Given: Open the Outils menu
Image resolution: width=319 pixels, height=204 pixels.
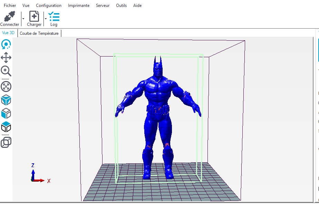Looking at the screenshot, I should tap(121, 6).
